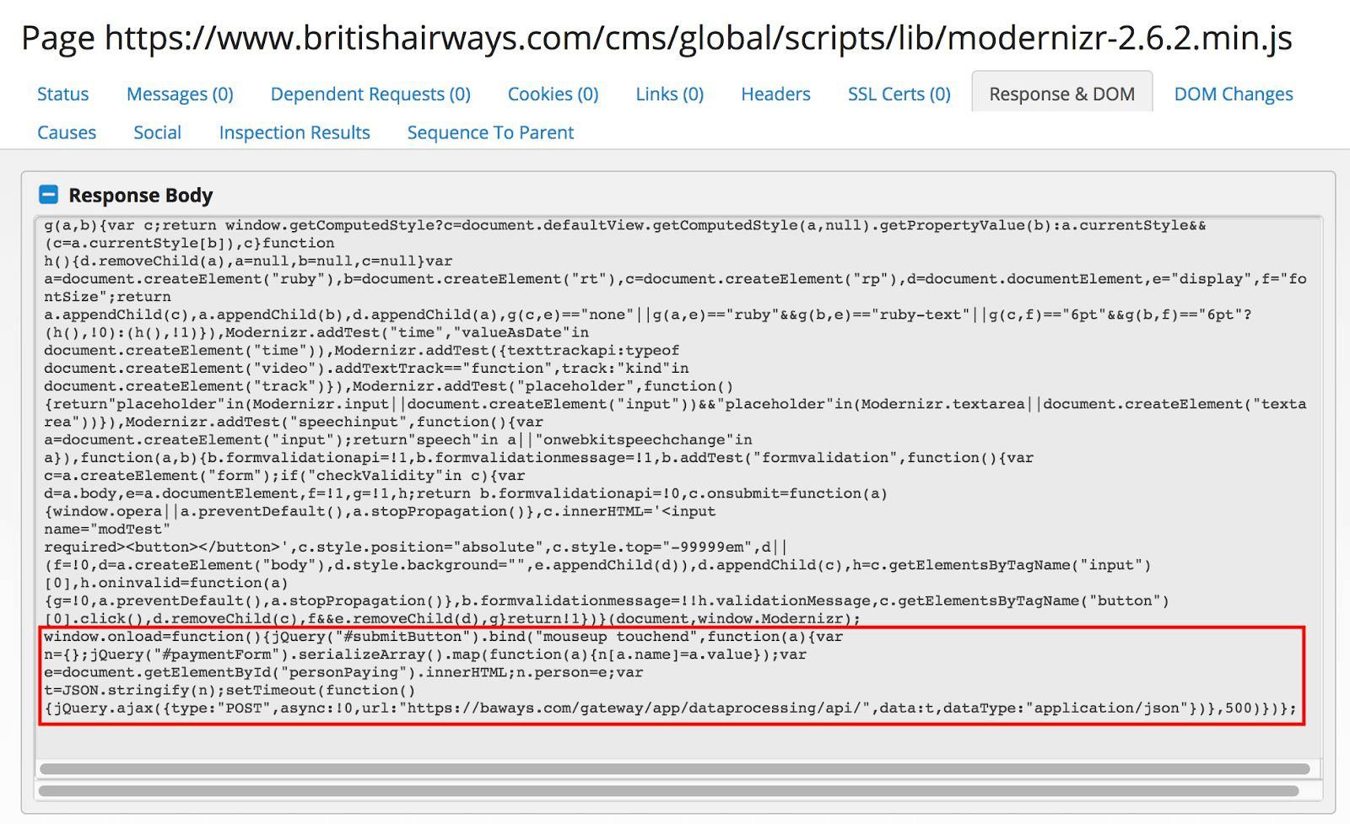1350x824 pixels.
Task: Show the SSL Certs (0) tab
Action: pyautogui.click(x=899, y=94)
